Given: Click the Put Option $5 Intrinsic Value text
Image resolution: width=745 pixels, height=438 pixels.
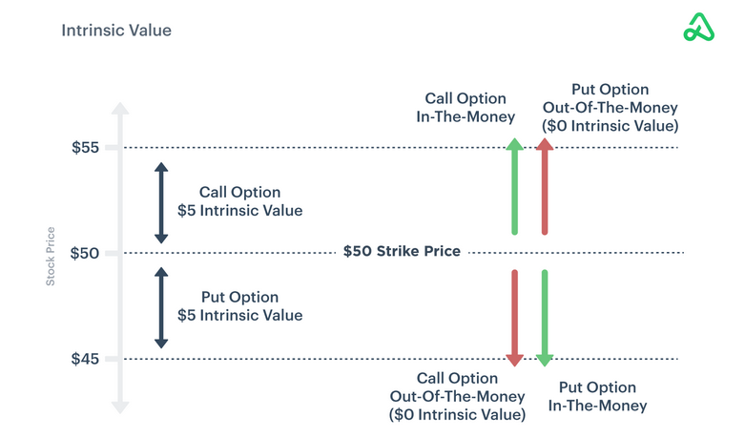Looking at the screenshot, I should point(239,306).
